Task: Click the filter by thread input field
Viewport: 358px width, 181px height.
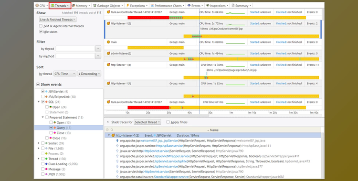Action: click(75, 49)
